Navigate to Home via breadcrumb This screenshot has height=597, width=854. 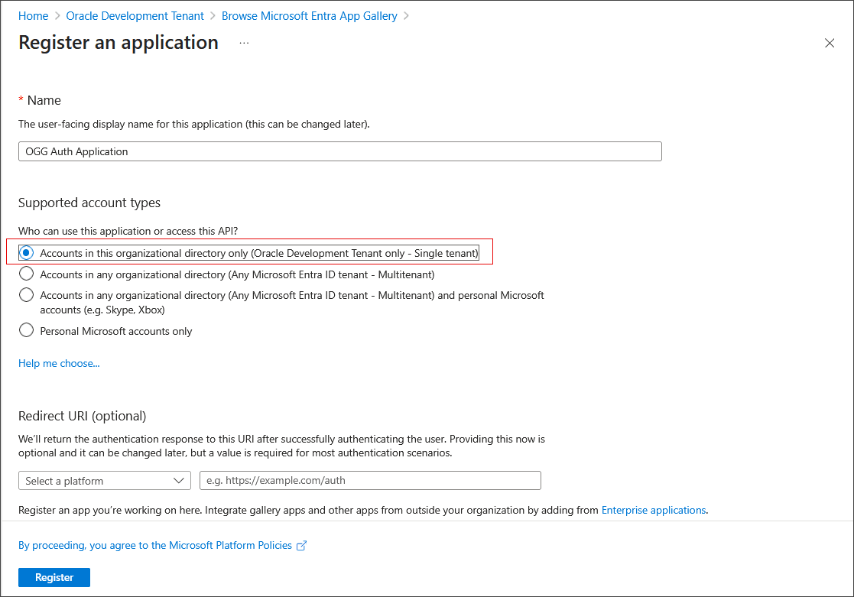click(x=33, y=15)
